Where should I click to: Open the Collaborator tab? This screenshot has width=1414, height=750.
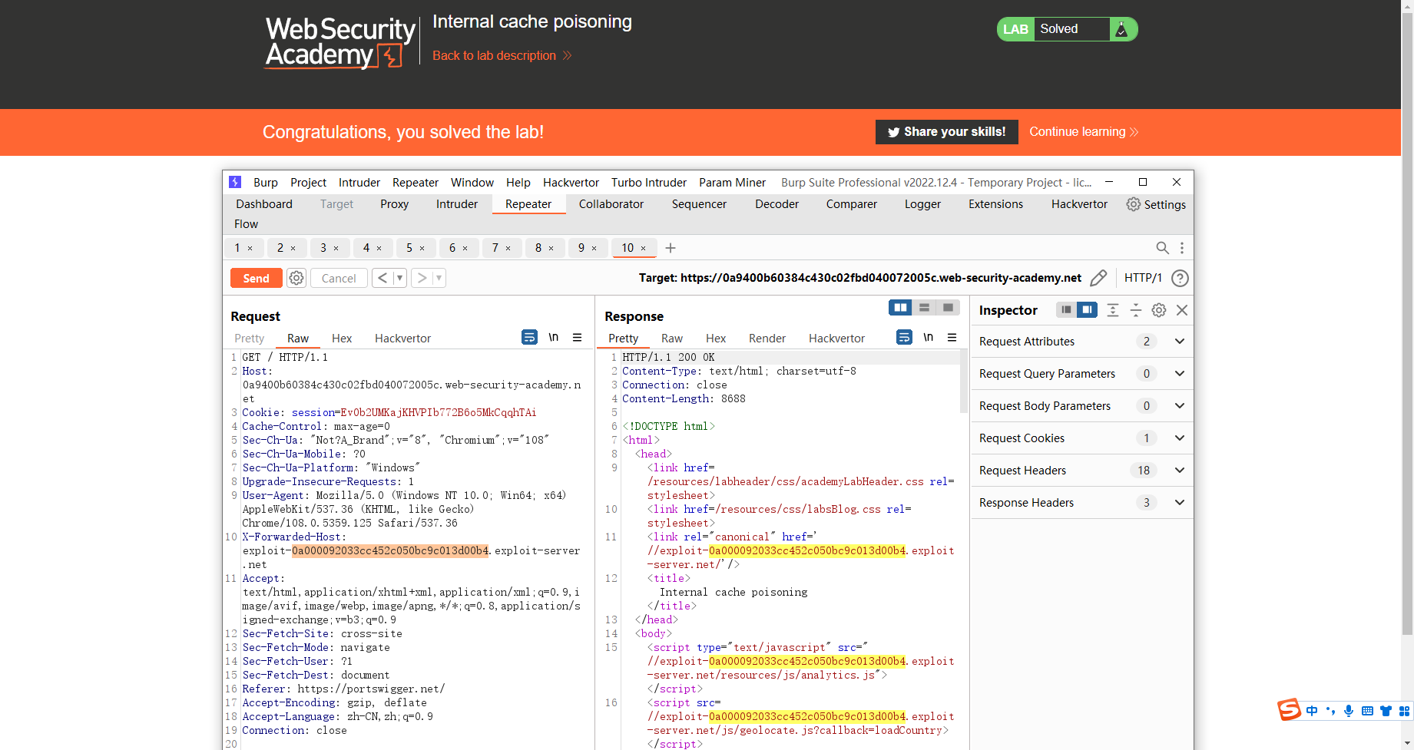tap(611, 204)
